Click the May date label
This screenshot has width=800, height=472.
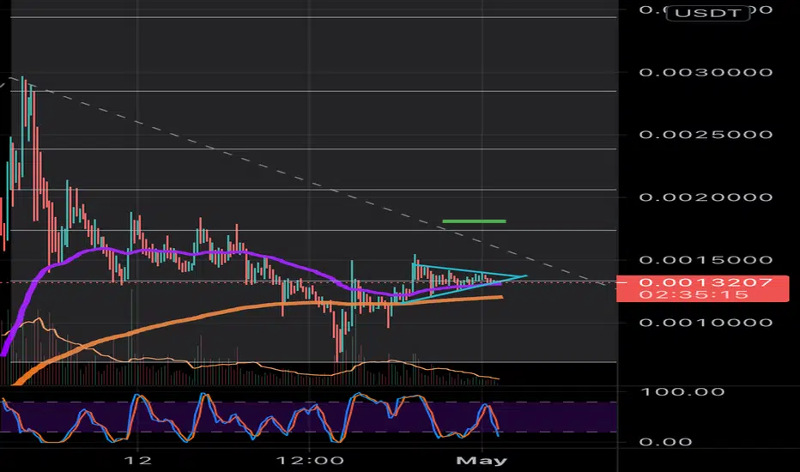(482, 461)
